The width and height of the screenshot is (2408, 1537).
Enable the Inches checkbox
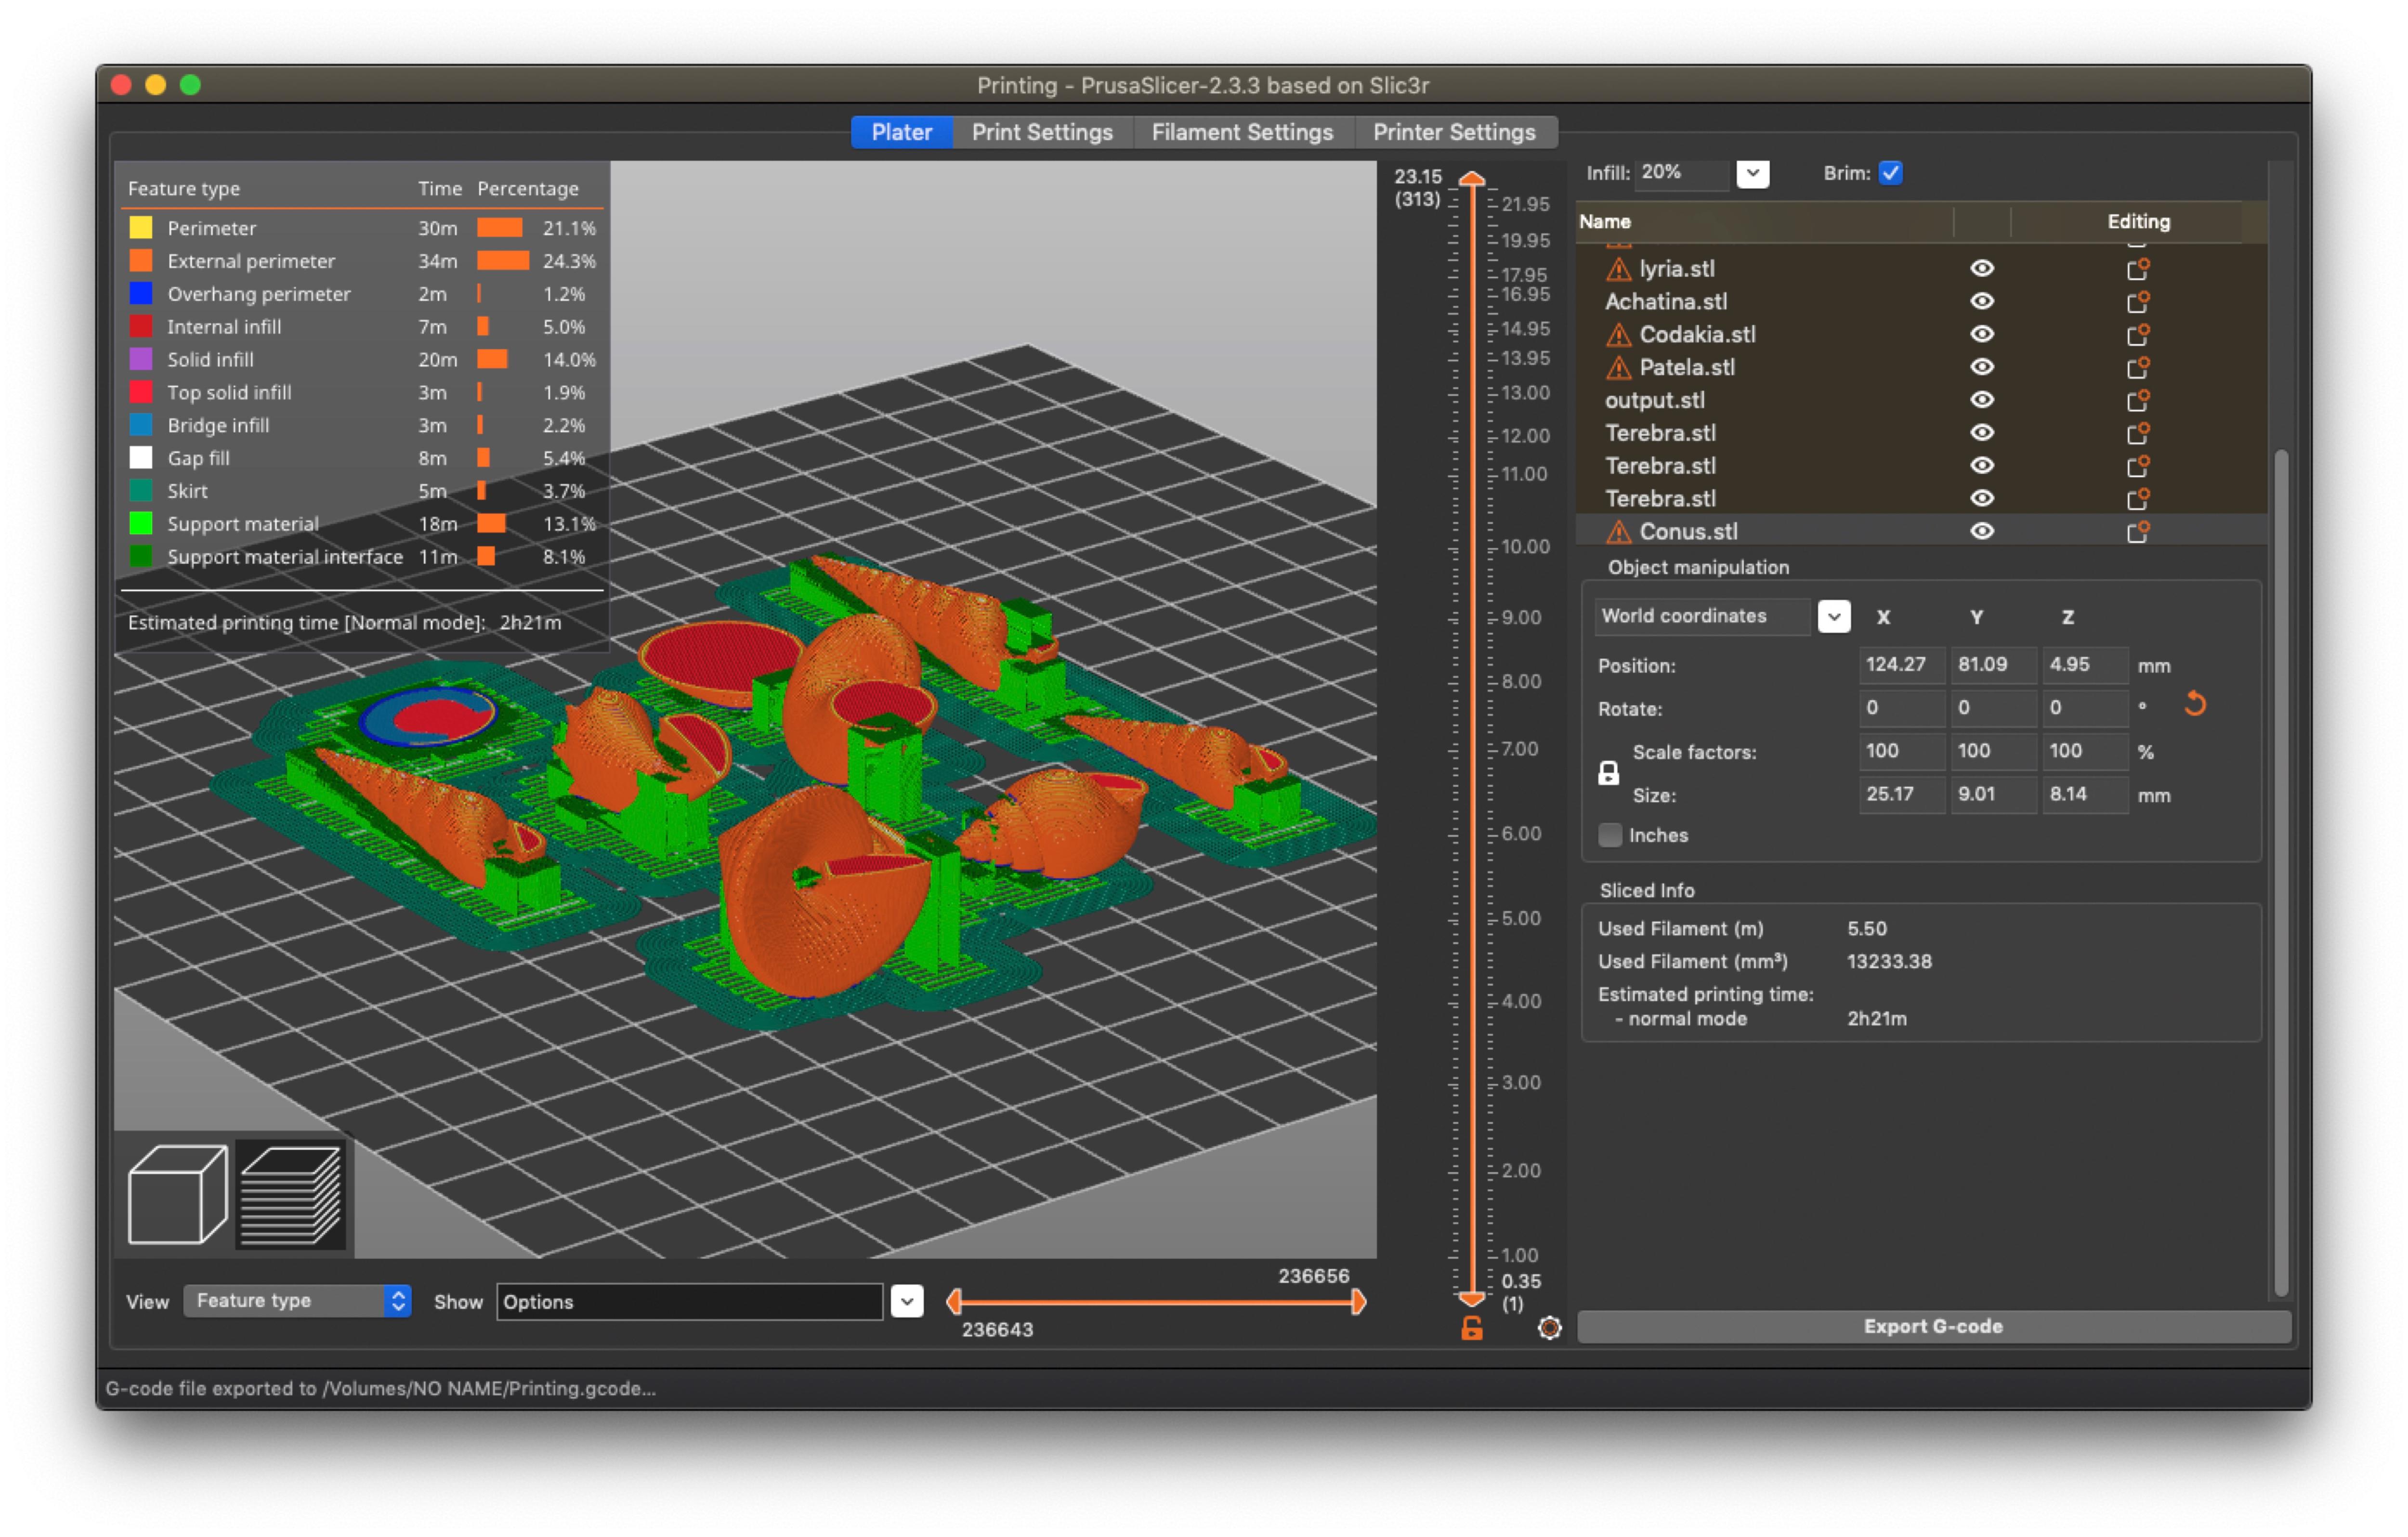(x=1609, y=835)
